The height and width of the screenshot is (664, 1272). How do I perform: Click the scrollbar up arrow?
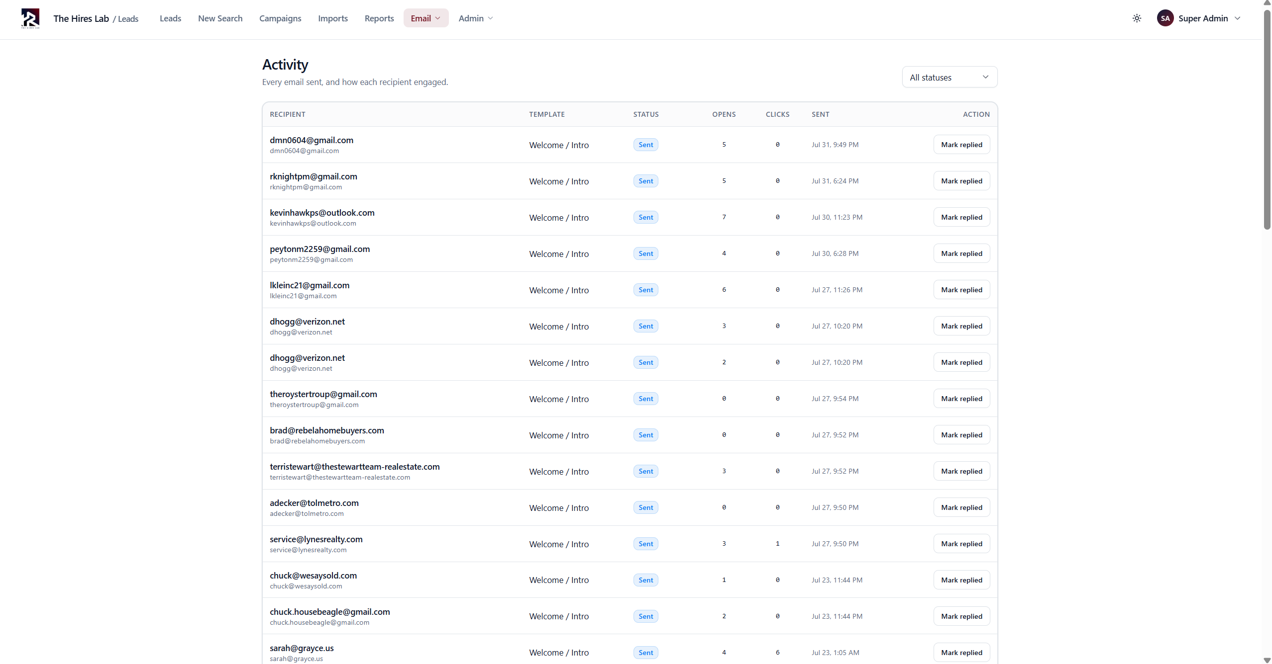[x=1267, y=3]
